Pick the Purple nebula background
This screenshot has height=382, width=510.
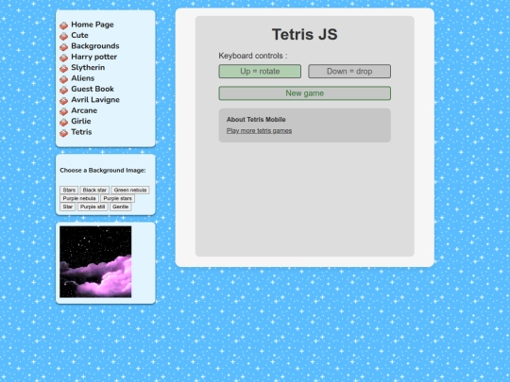pyautogui.click(x=79, y=198)
